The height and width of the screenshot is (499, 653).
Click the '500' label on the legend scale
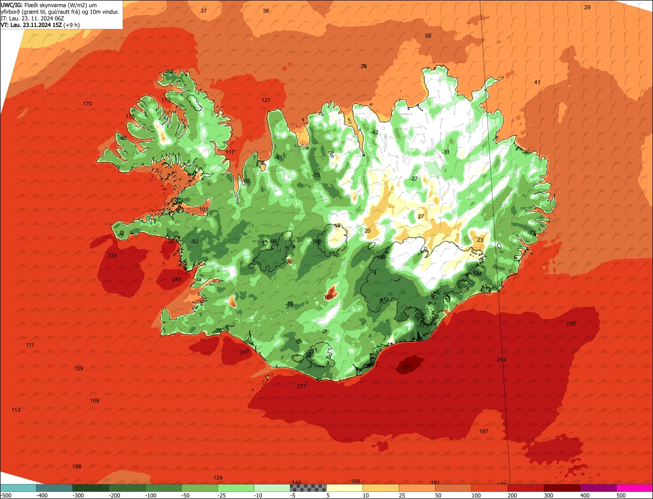click(x=620, y=495)
